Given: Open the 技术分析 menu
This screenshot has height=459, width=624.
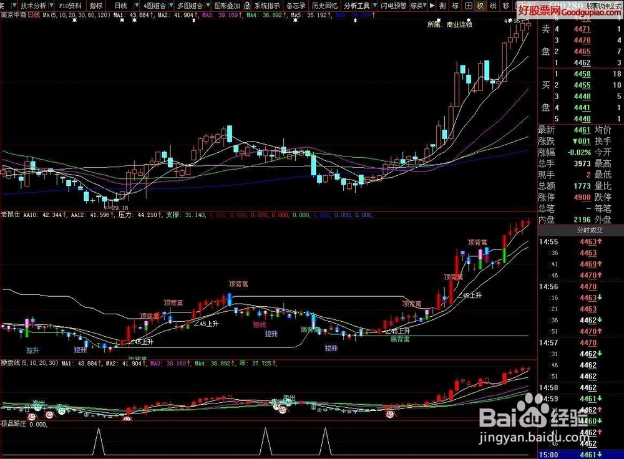Looking at the screenshot, I should tap(33, 6).
